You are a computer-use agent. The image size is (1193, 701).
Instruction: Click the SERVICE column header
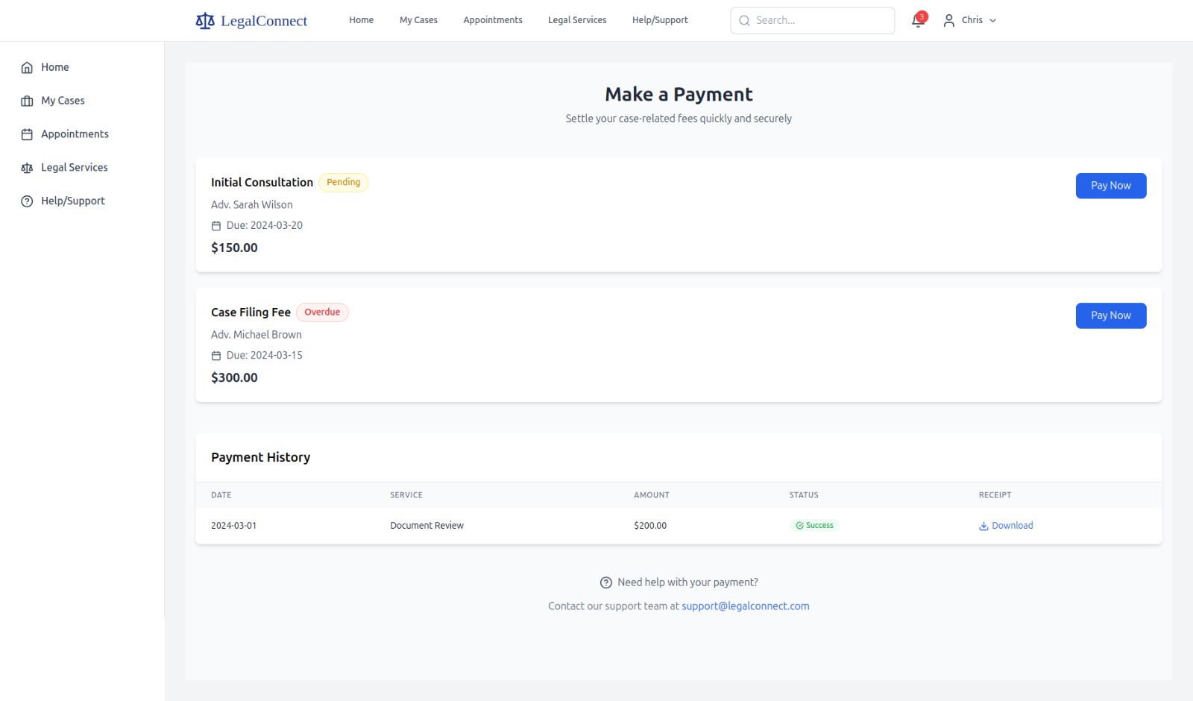pos(406,495)
